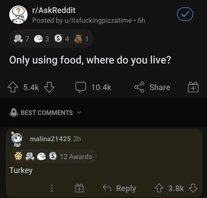207x198 pixels.
Task: View the post's award badges row
Action: [x=50, y=39]
